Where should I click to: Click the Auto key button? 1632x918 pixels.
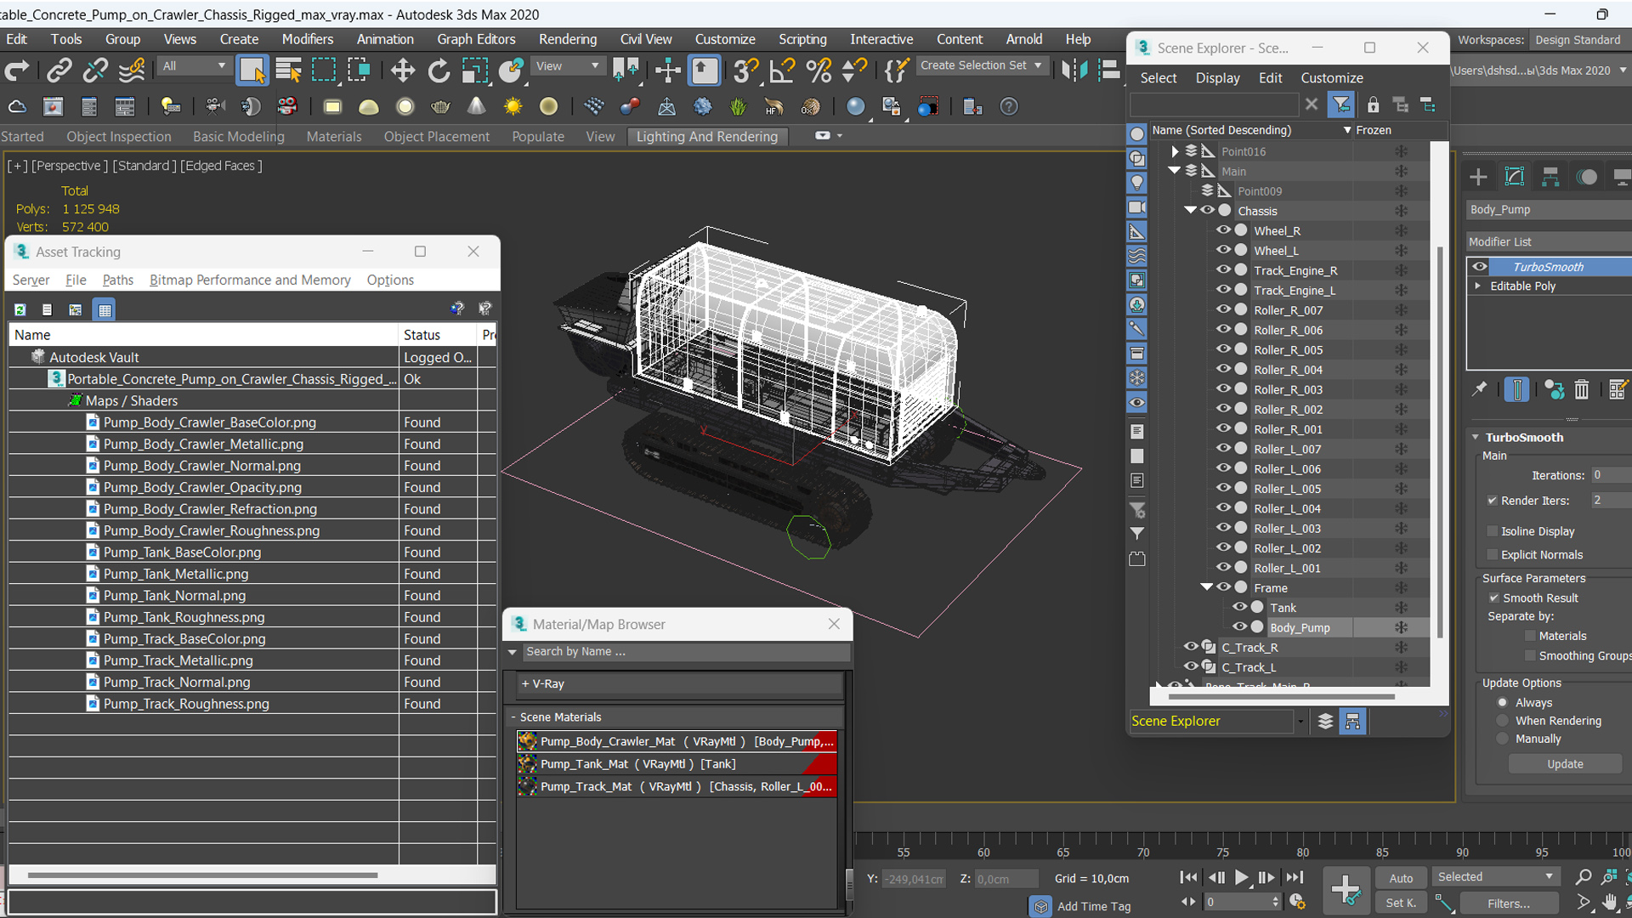pyautogui.click(x=1401, y=878)
